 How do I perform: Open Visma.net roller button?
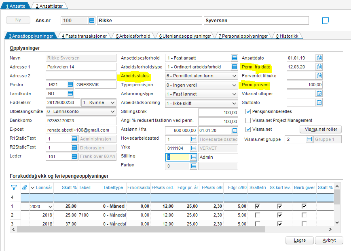click(x=320, y=130)
